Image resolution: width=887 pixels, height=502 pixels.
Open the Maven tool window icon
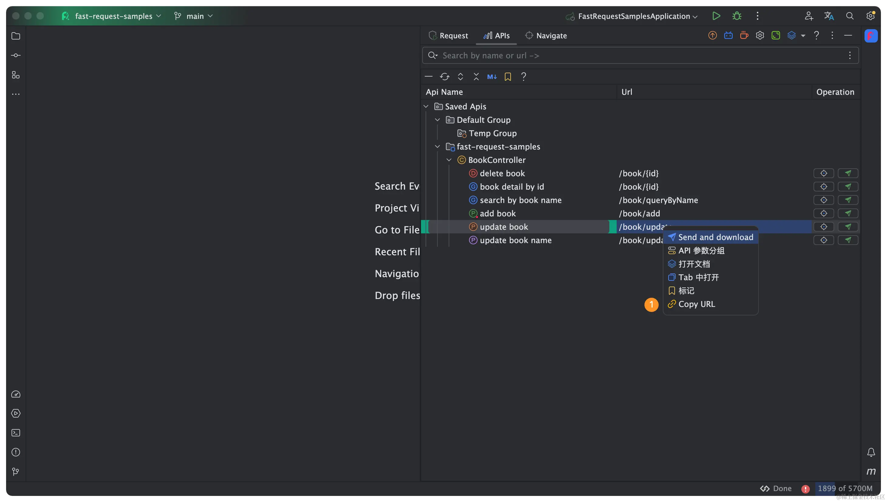(871, 471)
